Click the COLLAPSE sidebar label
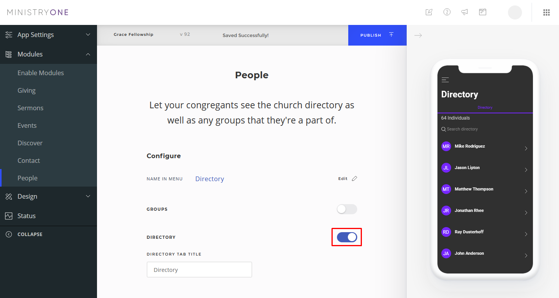 click(x=30, y=235)
